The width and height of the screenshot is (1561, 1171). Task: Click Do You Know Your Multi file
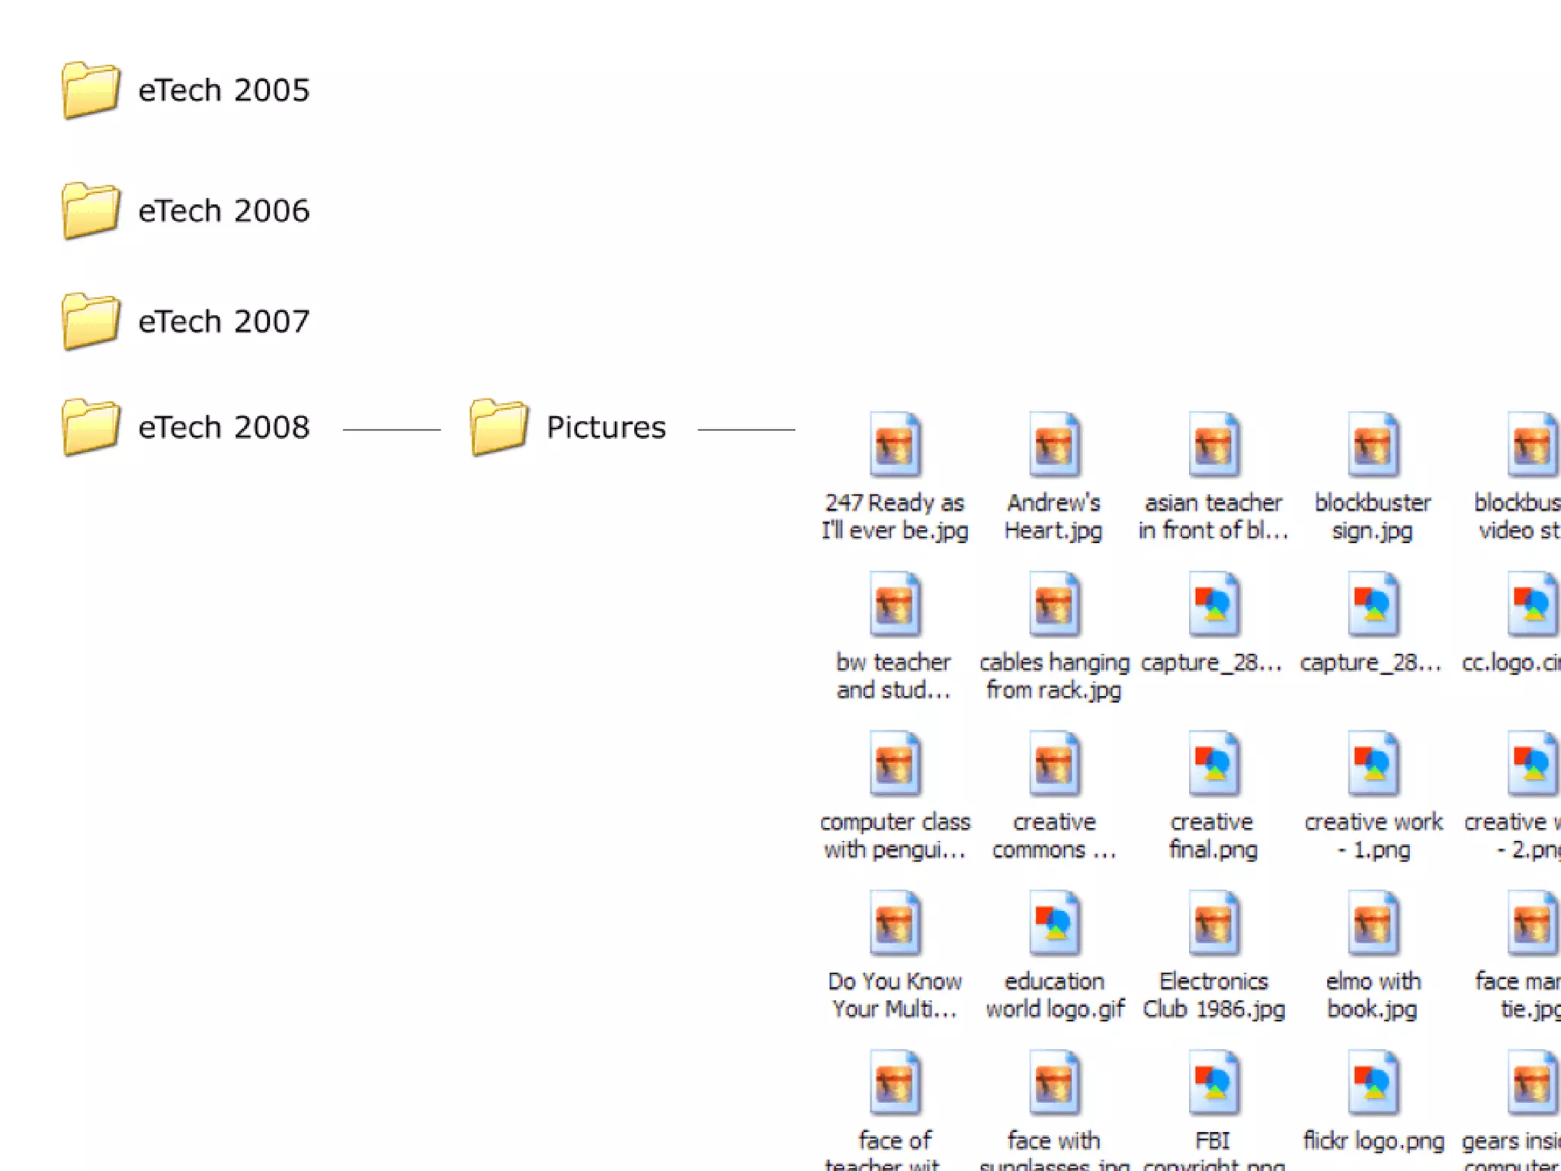tap(895, 923)
